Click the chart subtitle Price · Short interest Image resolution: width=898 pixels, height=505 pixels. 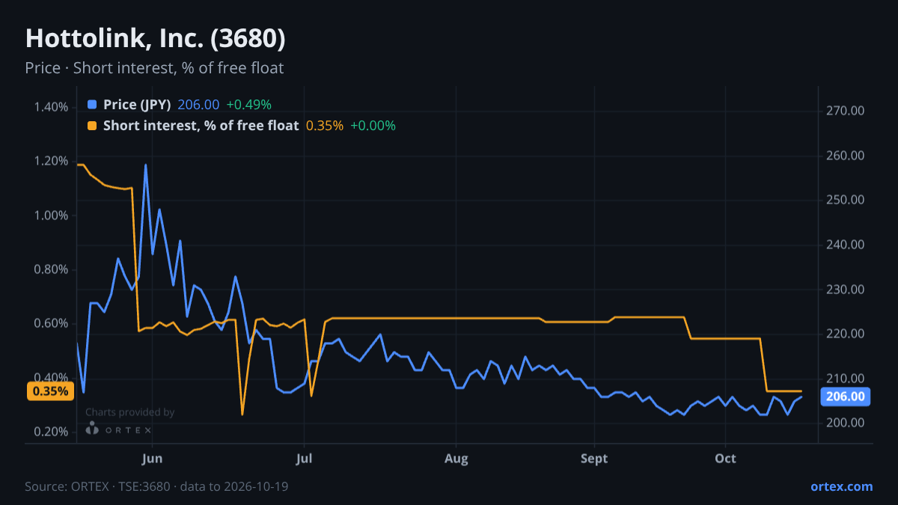[x=154, y=68]
